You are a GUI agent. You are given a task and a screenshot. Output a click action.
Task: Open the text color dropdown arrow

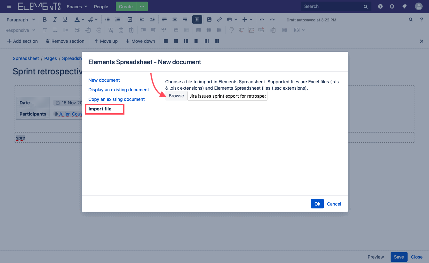click(83, 19)
